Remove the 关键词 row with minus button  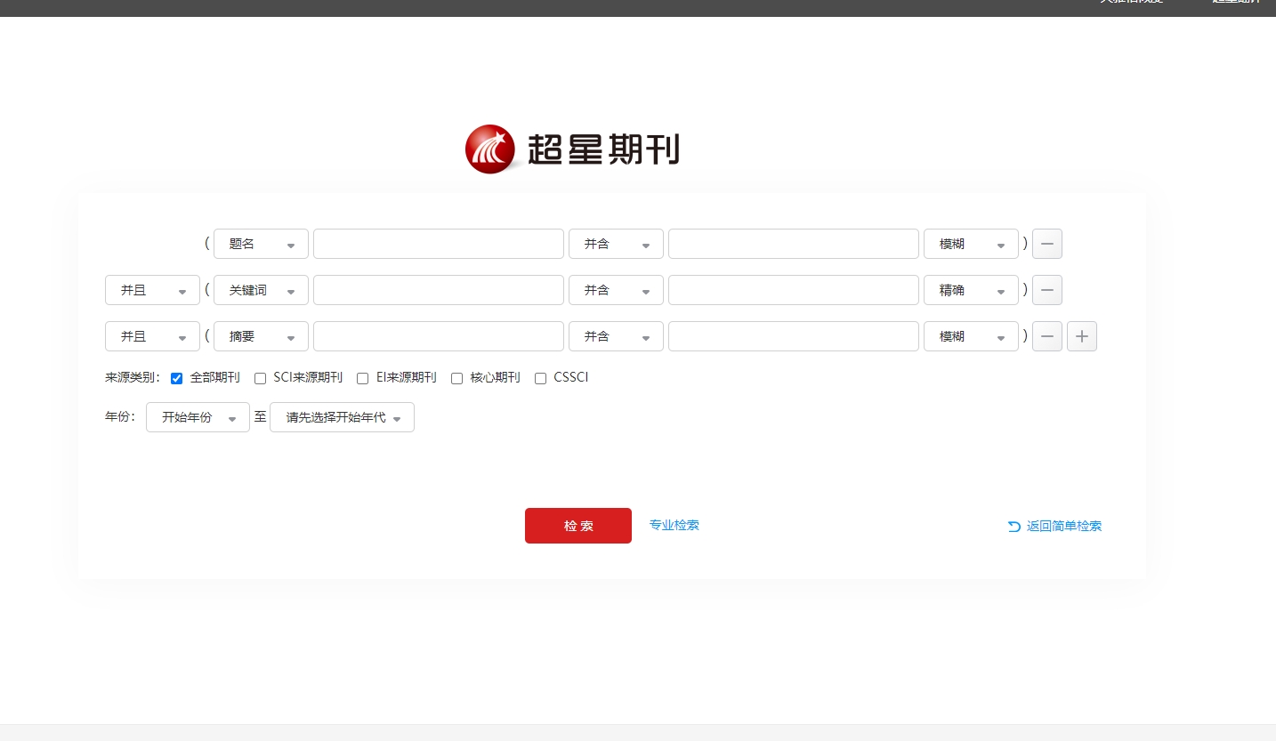(x=1046, y=290)
